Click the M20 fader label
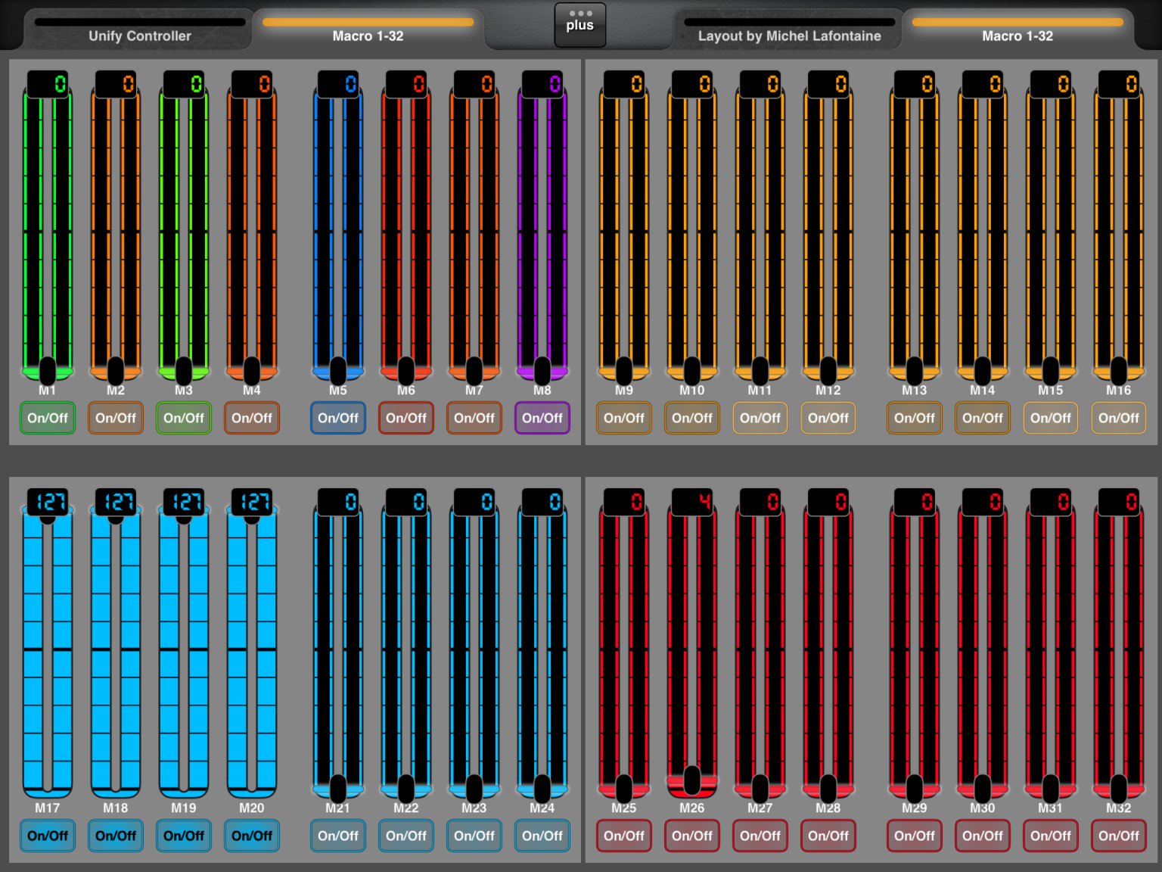The width and height of the screenshot is (1162, 872). (x=252, y=808)
